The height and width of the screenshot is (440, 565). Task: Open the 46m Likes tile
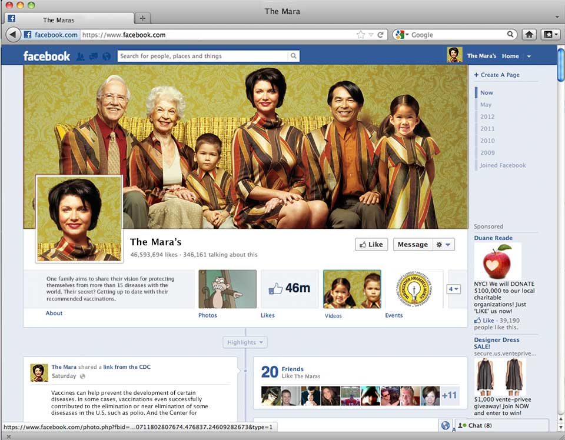click(x=290, y=289)
